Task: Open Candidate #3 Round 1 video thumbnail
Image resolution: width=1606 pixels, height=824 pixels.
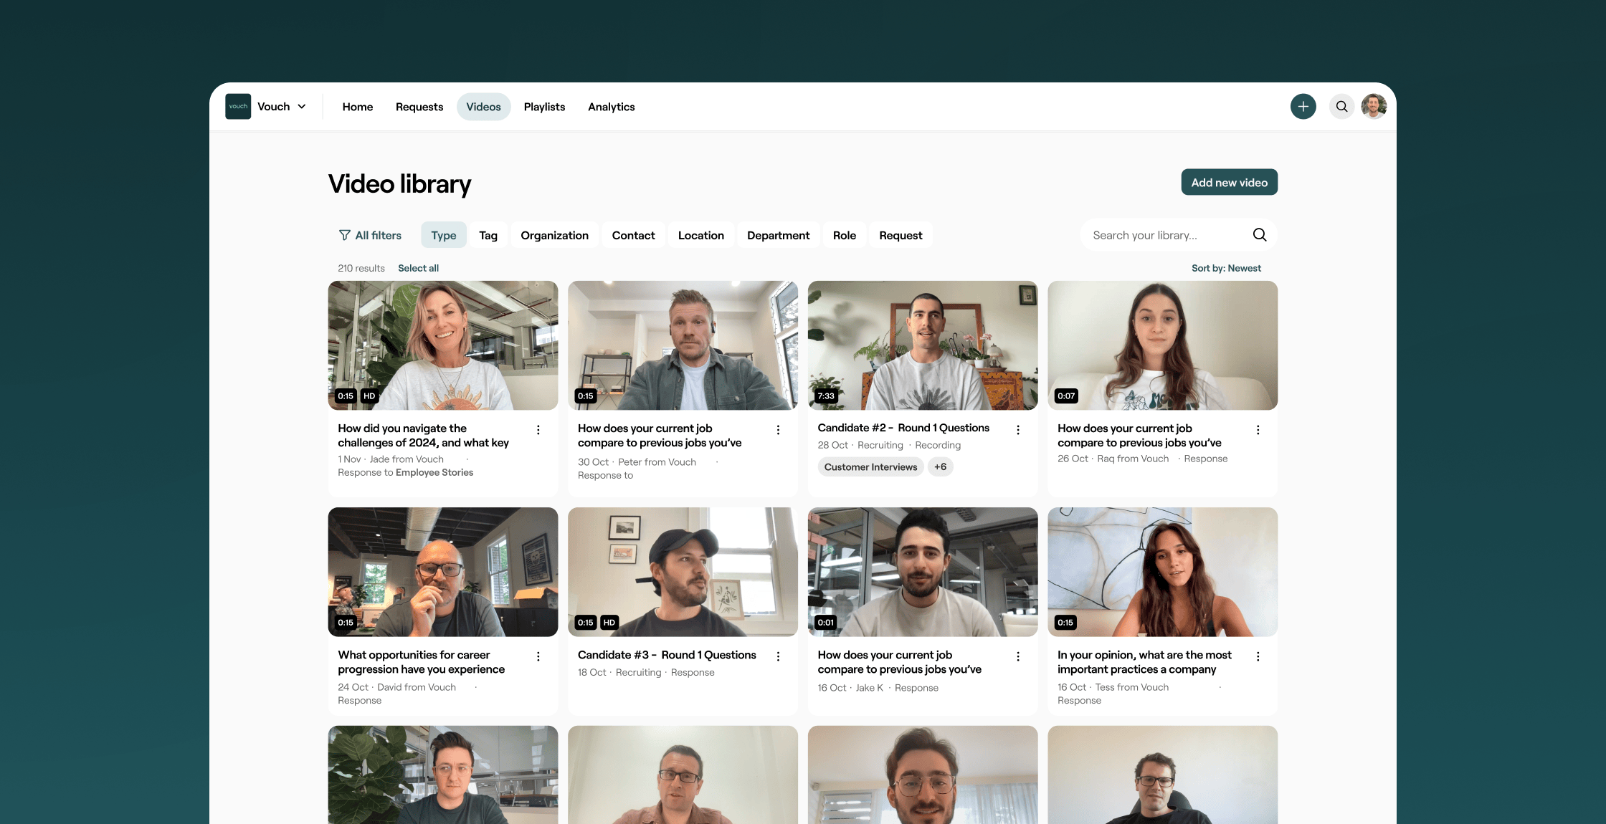Action: tap(683, 572)
